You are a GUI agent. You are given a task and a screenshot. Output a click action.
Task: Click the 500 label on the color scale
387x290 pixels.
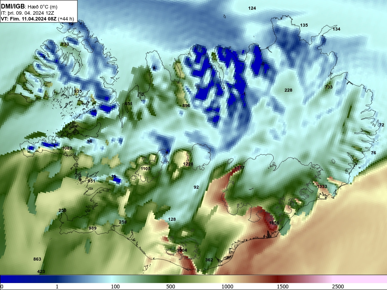tap(170, 287)
